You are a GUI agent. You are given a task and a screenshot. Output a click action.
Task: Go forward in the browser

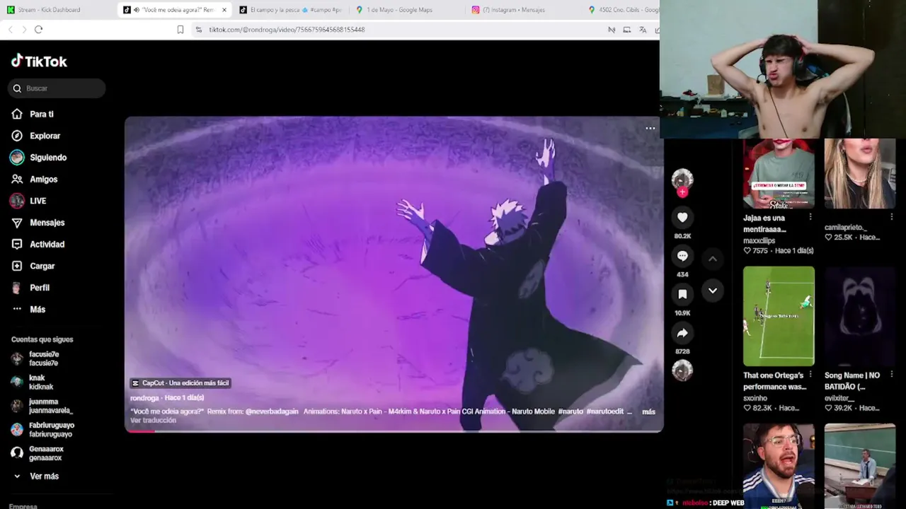[x=24, y=30]
